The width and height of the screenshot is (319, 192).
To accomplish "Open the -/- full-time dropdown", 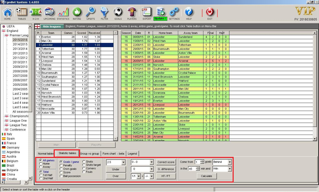I will tap(152, 177).
